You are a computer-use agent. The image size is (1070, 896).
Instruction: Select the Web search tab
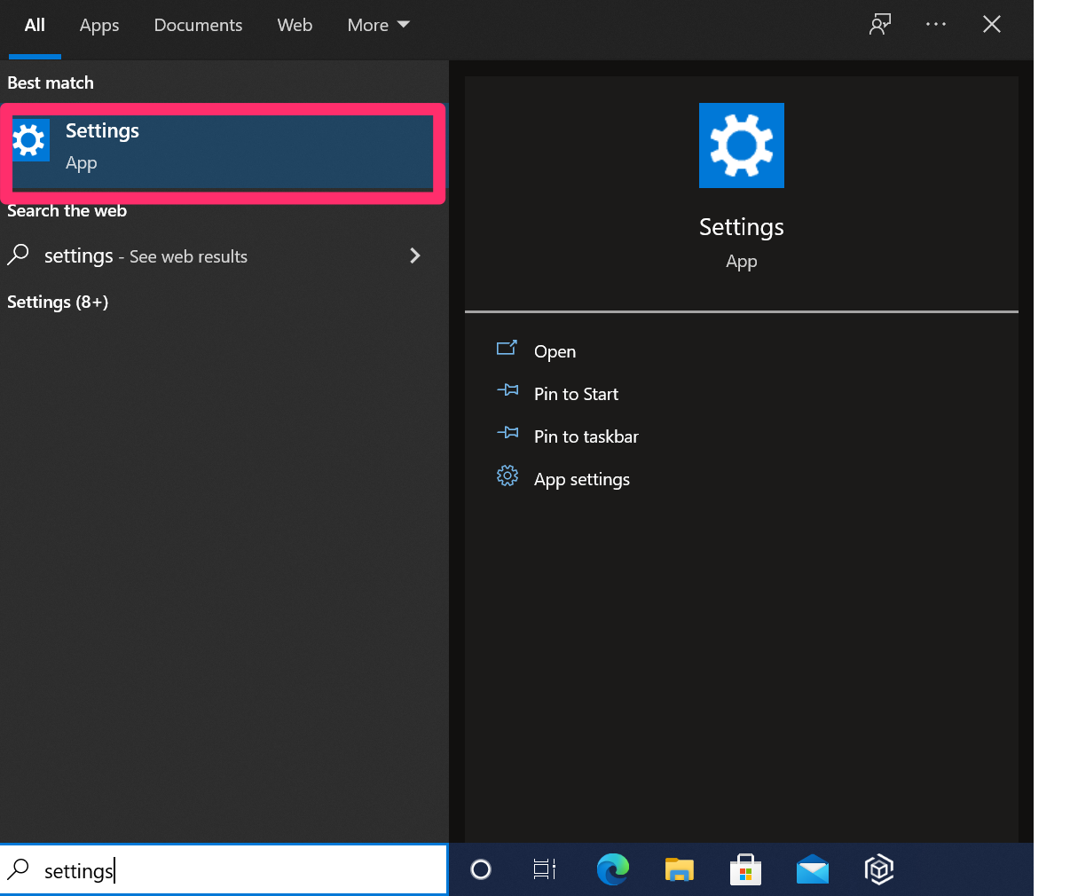[295, 26]
